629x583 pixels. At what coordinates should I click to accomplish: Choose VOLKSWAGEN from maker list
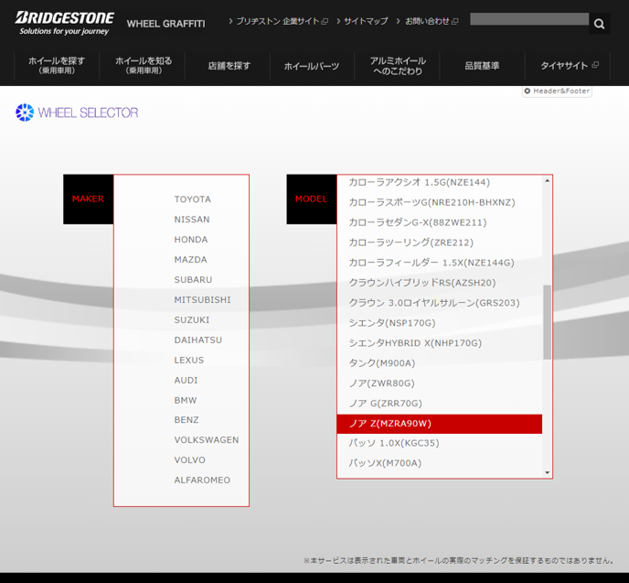pyautogui.click(x=207, y=440)
